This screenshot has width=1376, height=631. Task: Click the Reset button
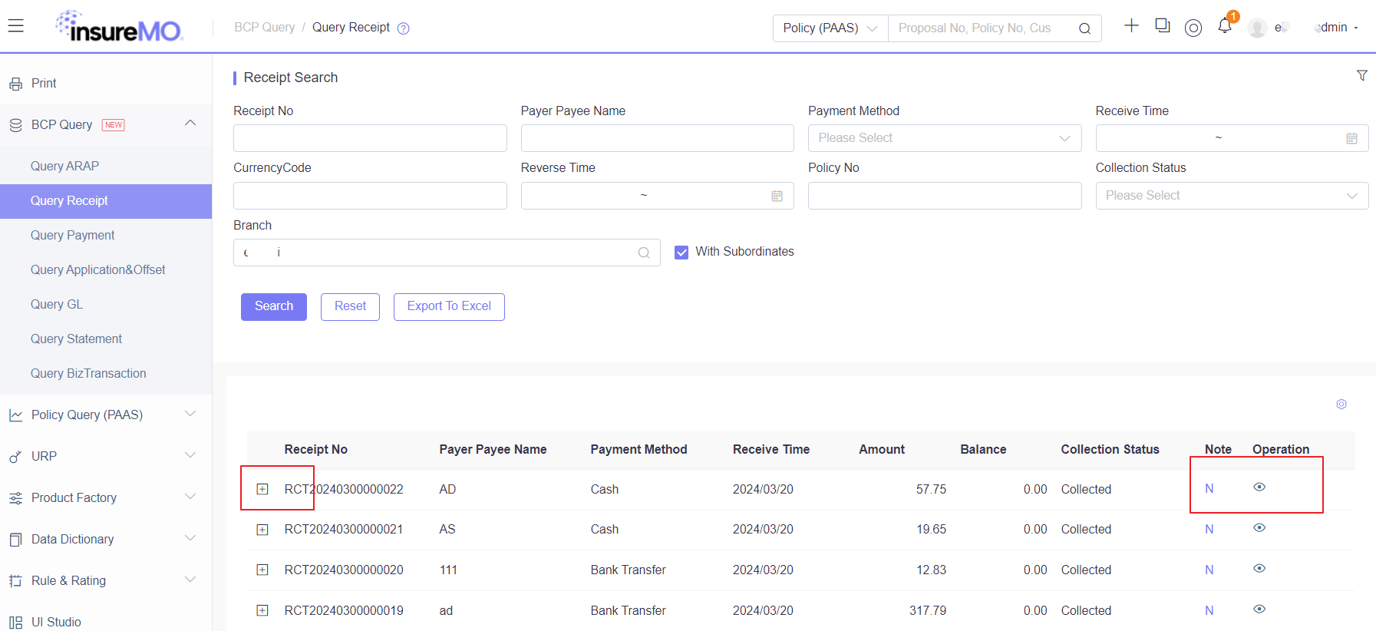pos(350,307)
